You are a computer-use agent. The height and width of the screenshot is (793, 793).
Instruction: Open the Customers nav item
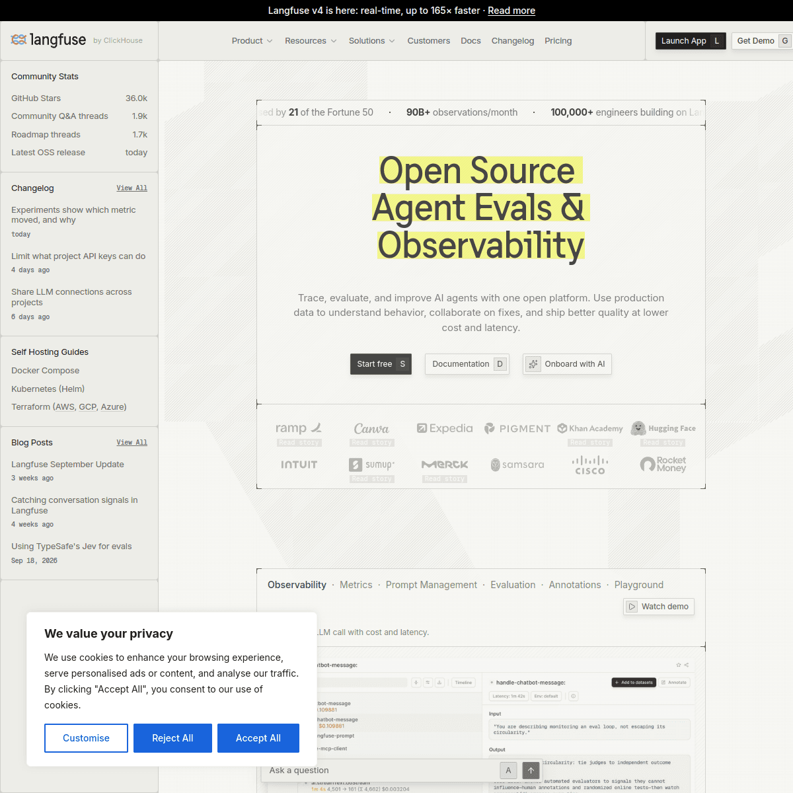tap(429, 41)
